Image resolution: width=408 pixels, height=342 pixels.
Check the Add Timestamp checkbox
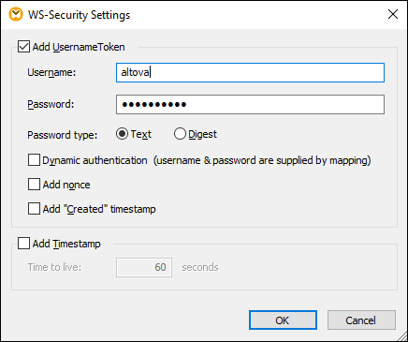pyautogui.click(x=23, y=244)
